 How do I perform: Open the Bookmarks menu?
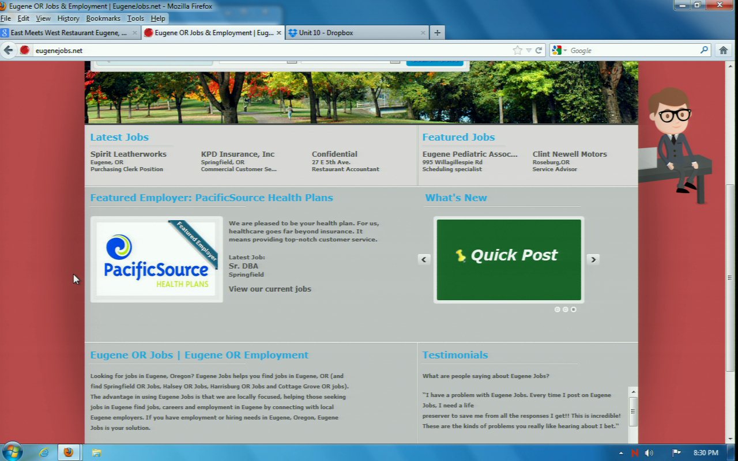pyautogui.click(x=103, y=18)
